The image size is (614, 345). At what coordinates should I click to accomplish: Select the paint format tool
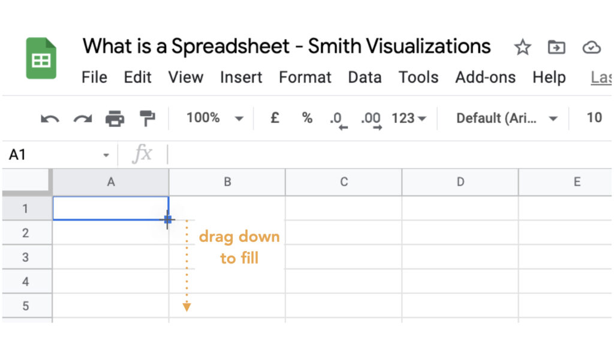(148, 118)
